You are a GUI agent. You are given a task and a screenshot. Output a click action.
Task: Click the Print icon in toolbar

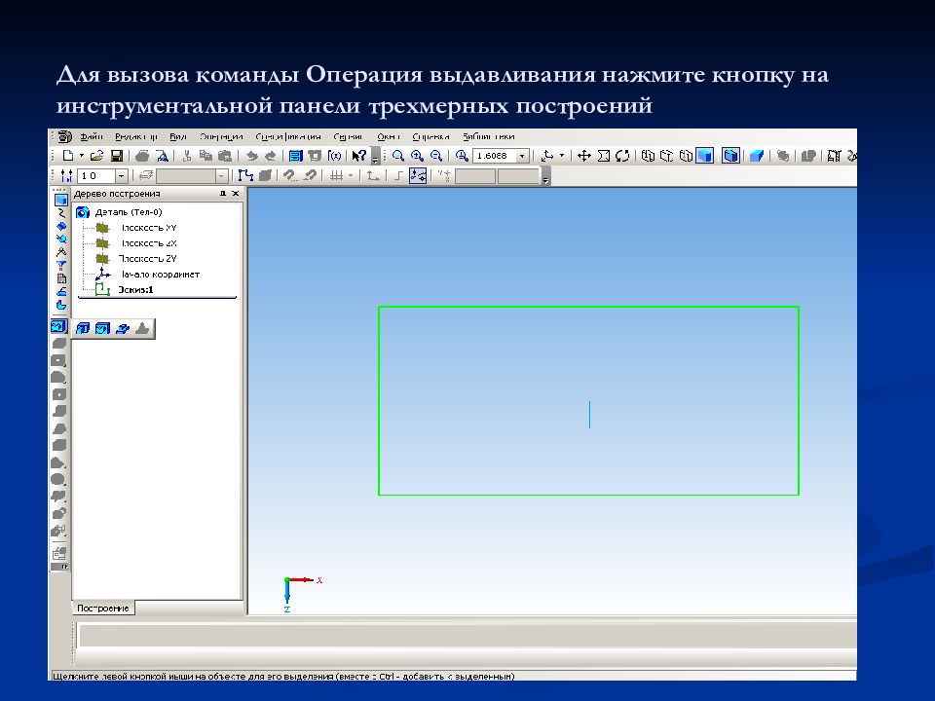tap(142, 156)
